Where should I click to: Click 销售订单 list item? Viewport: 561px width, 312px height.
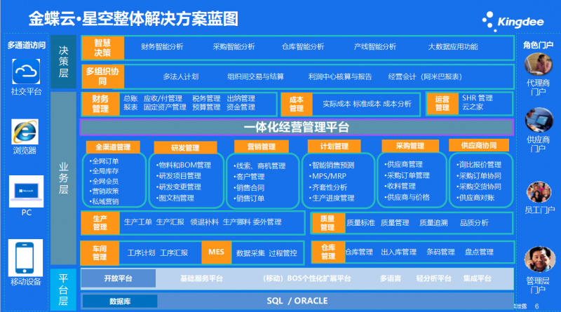(249, 198)
